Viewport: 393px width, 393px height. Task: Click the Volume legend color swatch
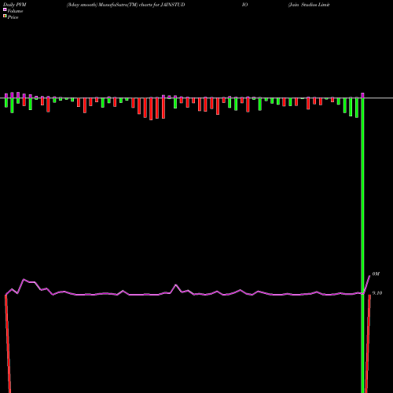point(5,9)
